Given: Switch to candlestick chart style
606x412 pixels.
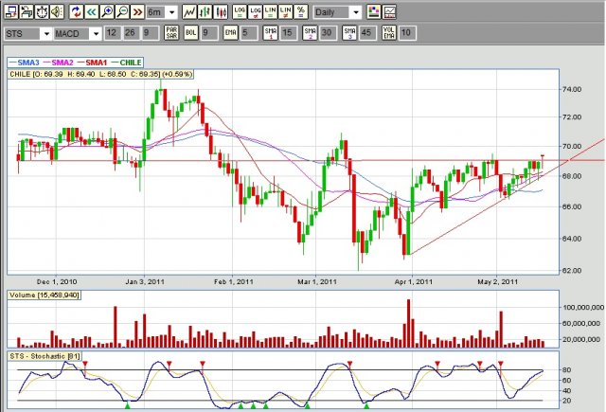Looking at the screenshot, I should pyautogui.click(x=221, y=12).
